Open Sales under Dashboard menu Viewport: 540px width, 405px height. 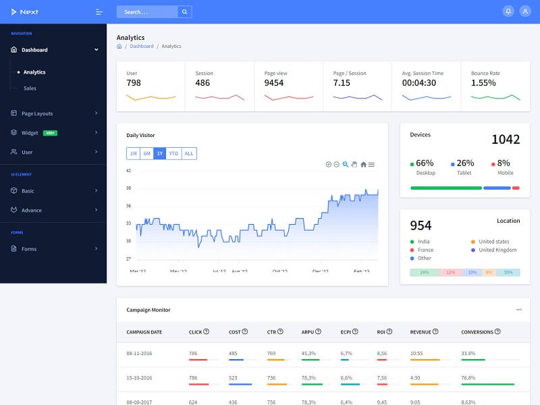coord(30,88)
